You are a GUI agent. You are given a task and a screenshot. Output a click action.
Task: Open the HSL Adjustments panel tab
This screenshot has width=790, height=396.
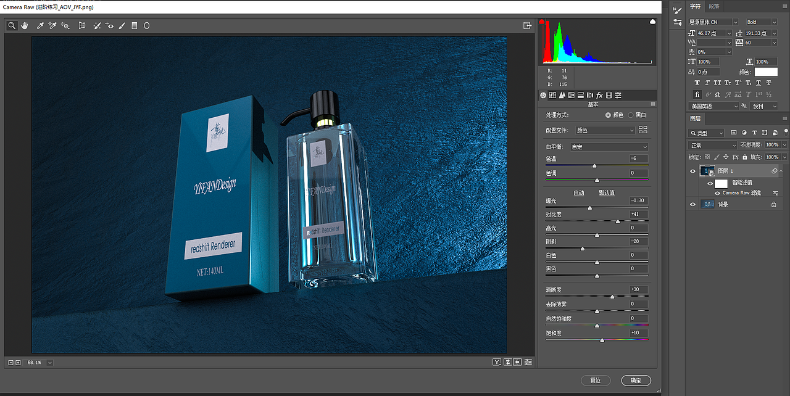tap(571, 95)
